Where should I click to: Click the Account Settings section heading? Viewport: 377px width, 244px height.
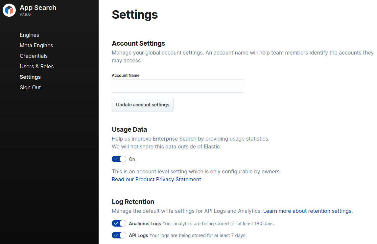pos(138,43)
